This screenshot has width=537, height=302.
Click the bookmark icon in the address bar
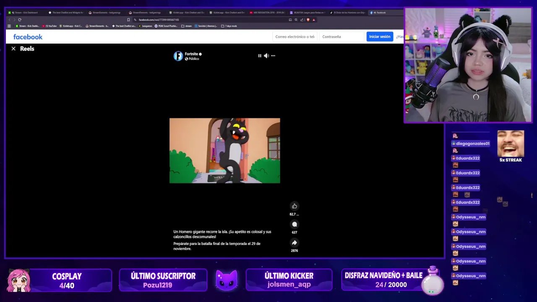(x=128, y=20)
